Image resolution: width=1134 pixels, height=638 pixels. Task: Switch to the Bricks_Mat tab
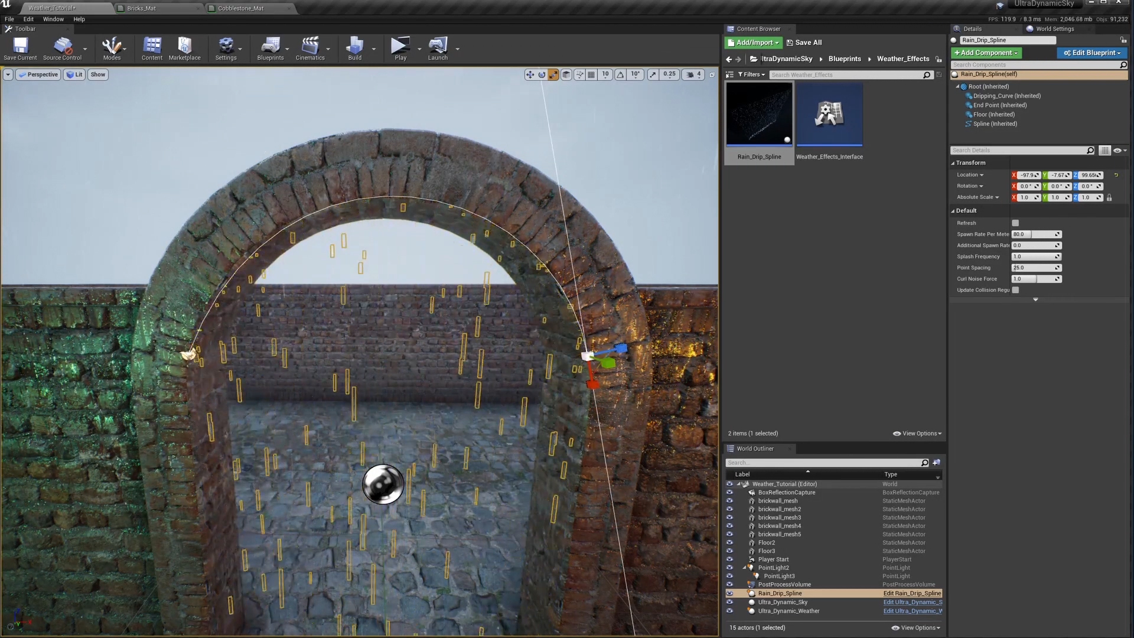[x=158, y=8]
